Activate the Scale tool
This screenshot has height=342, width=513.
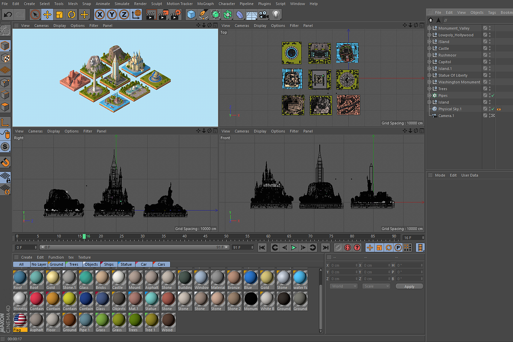(59, 15)
